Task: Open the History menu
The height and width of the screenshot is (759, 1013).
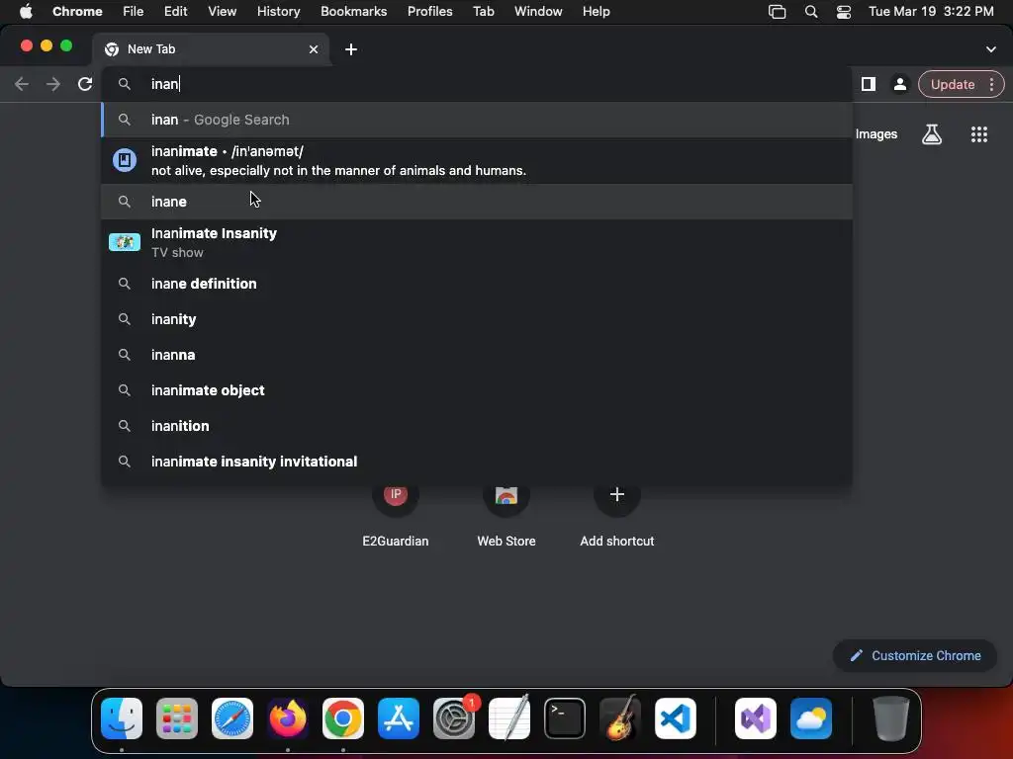Action: point(278,11)
